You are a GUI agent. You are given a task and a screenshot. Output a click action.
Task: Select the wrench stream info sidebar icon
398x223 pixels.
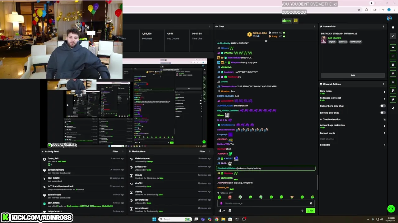[393, 99]
